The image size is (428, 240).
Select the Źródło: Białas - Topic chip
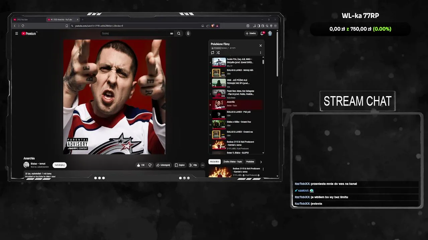click(232, 162)
